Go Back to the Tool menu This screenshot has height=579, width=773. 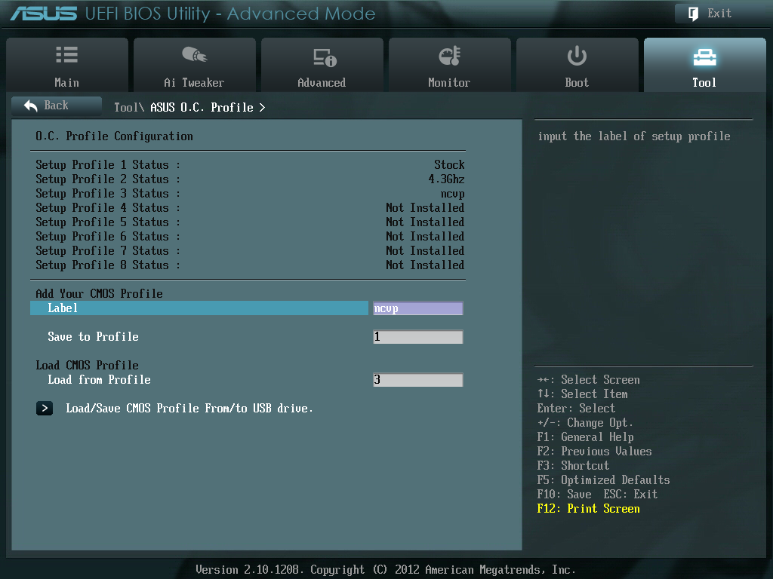(56, 106)
